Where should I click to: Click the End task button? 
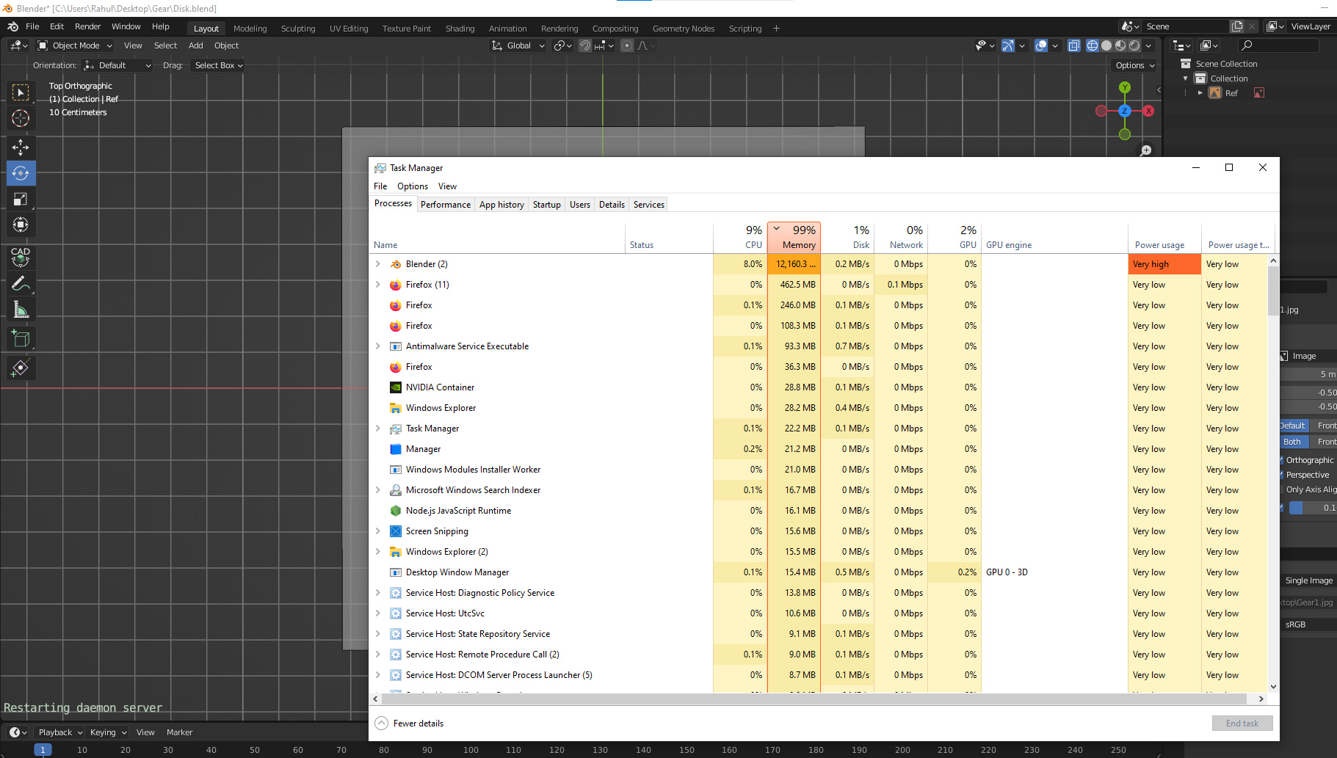point(1242,723)
